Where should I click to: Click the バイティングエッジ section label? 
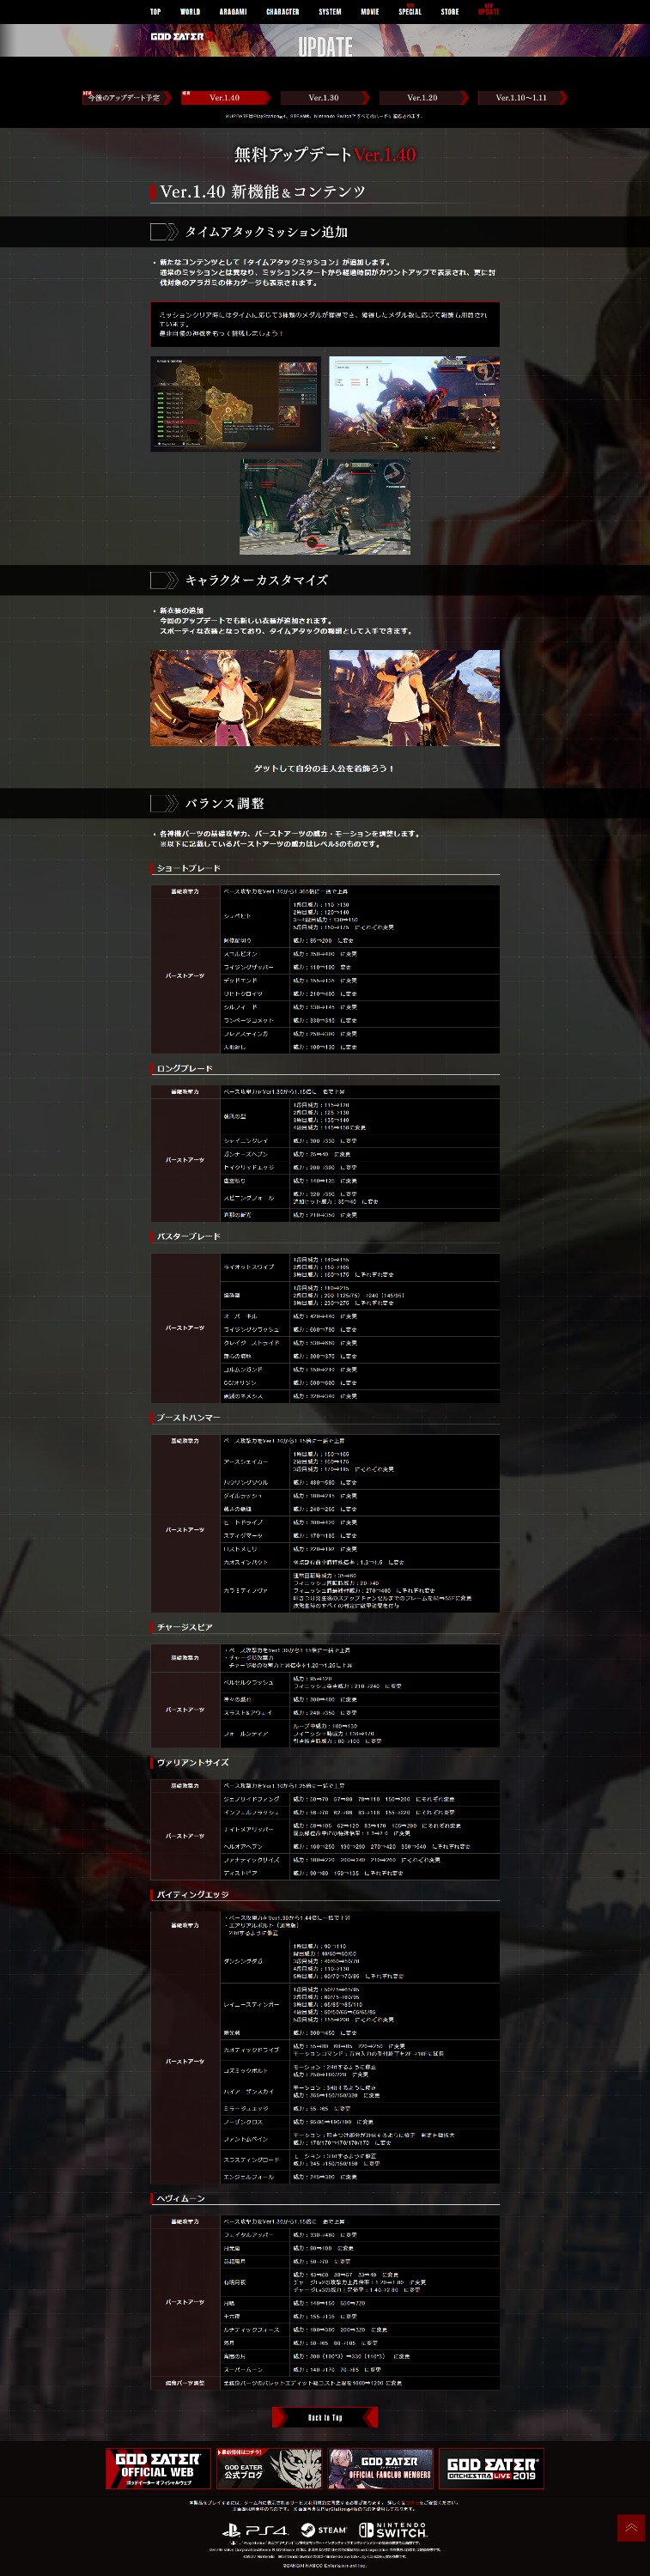192,1894
